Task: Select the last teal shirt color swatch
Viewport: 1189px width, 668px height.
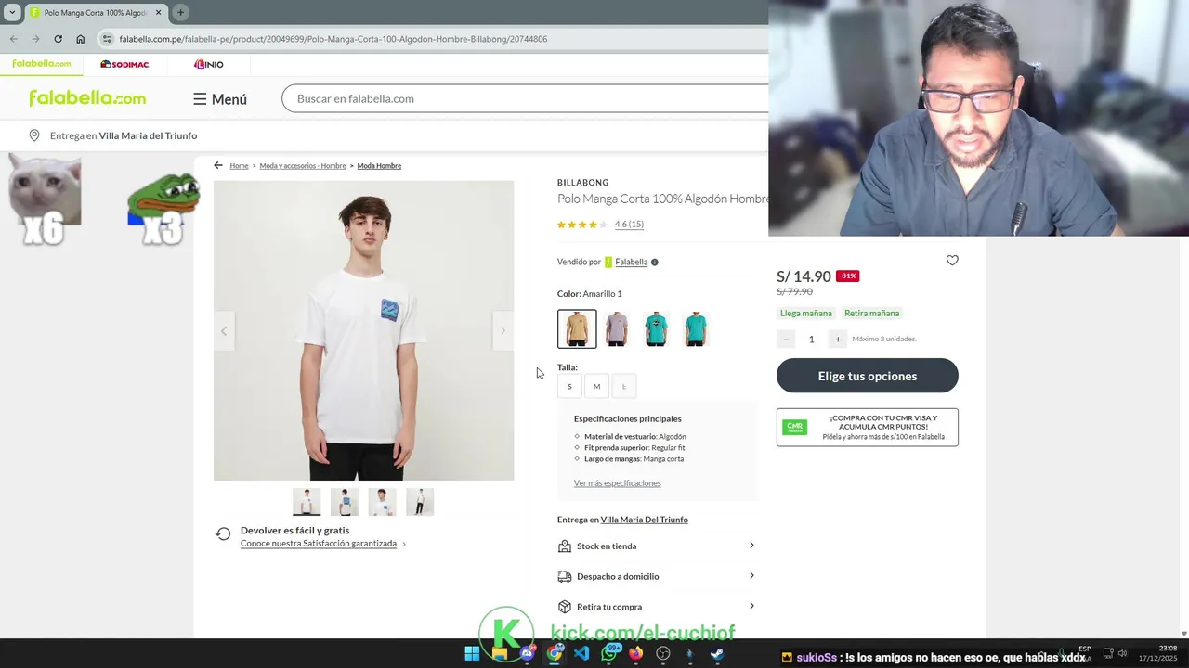Action: click(696, 329)
